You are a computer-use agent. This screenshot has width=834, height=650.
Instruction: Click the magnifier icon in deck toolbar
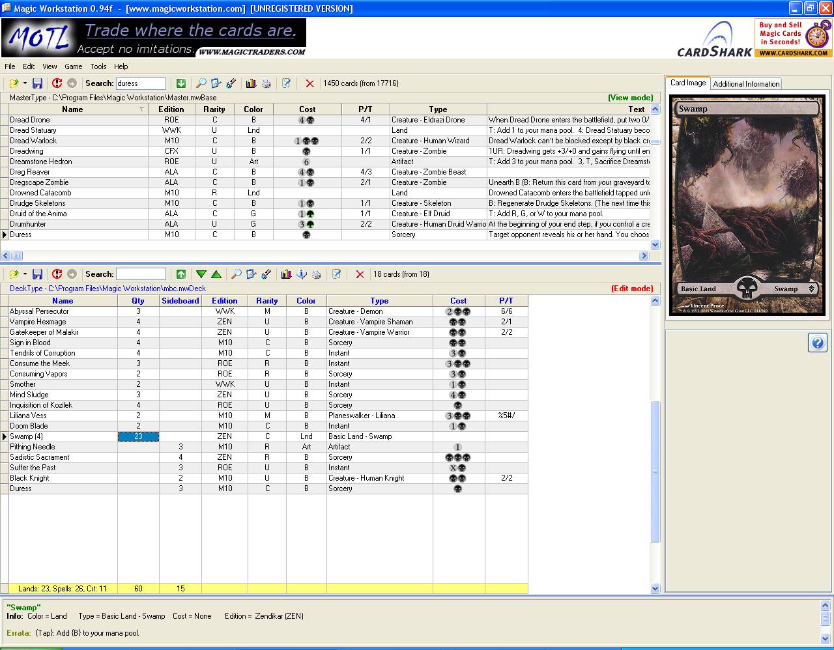coord(237,274)
